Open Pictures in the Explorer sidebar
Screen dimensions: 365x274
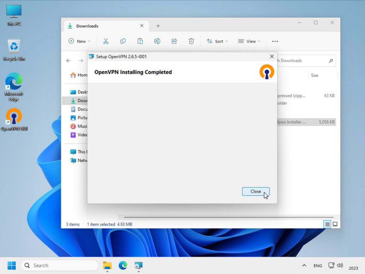79,118
